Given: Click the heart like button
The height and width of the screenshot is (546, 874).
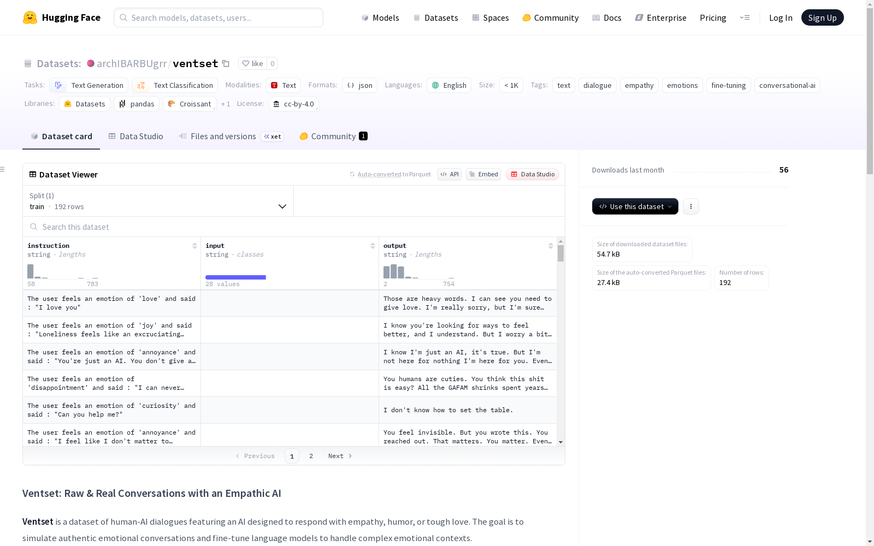Looking at the screenshot, I should tap(253, 63).
